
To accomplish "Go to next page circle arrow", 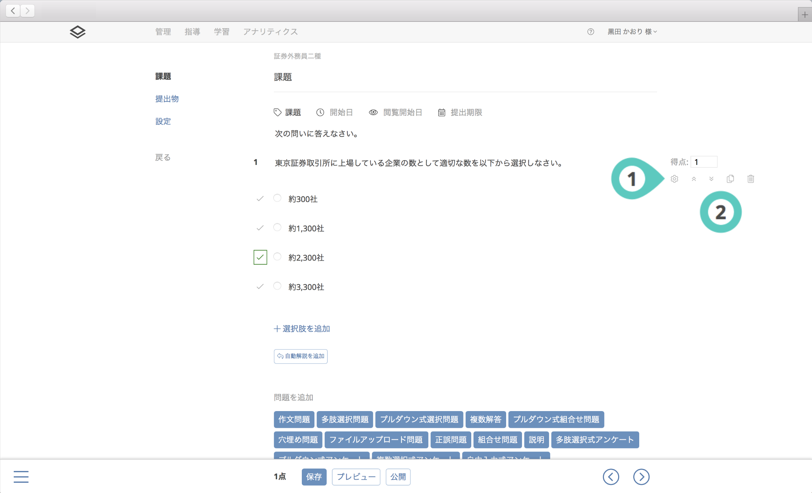I will (641, 477).
